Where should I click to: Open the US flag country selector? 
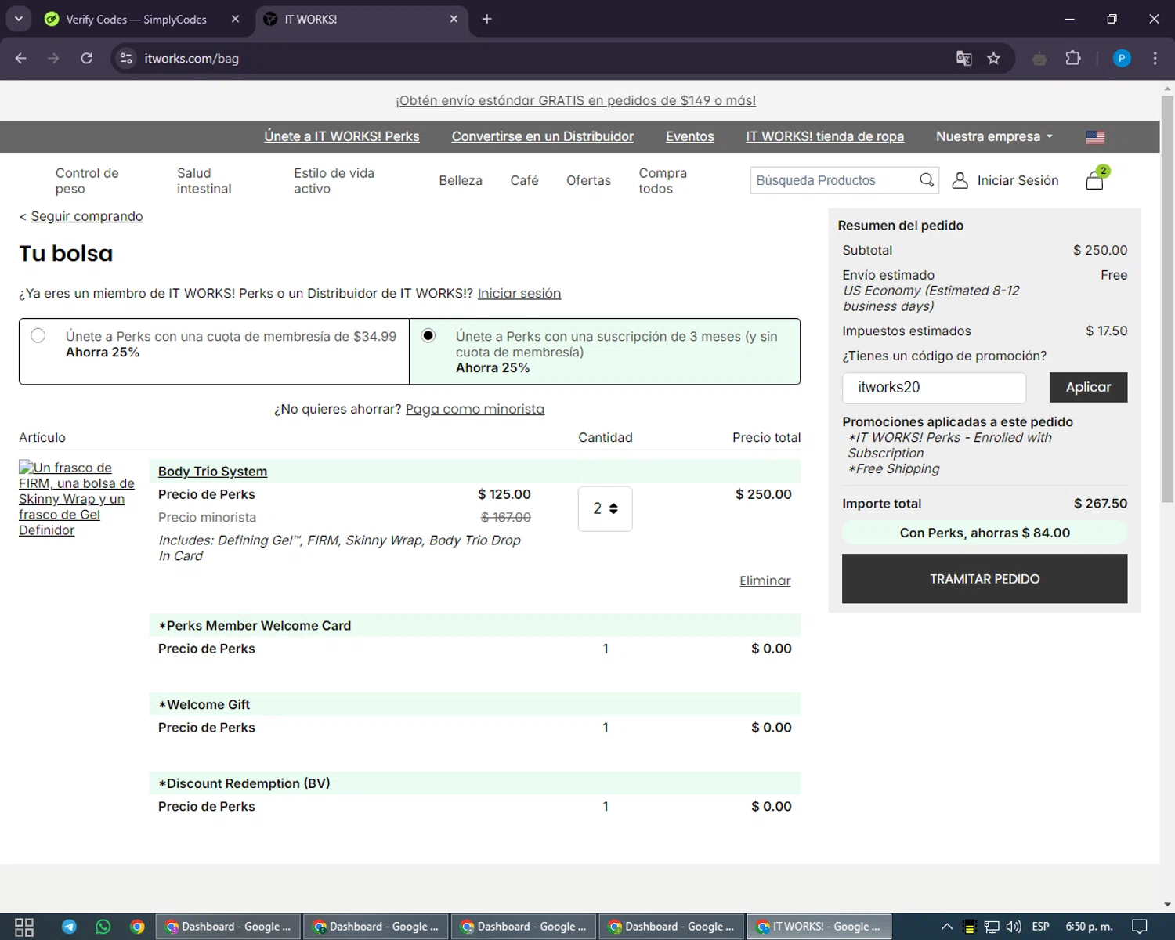[1095, 137]
